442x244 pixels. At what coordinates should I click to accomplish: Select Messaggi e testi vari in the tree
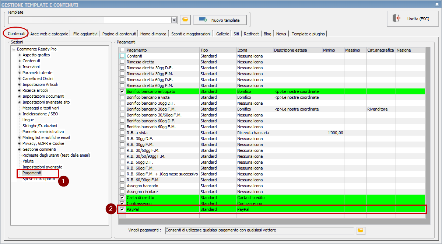pos(41,108)
